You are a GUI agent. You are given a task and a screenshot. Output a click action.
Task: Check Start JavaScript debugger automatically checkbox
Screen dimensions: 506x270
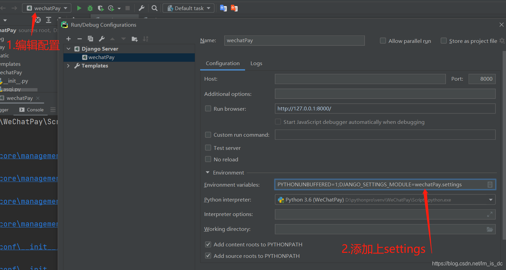tap(278, 122)
